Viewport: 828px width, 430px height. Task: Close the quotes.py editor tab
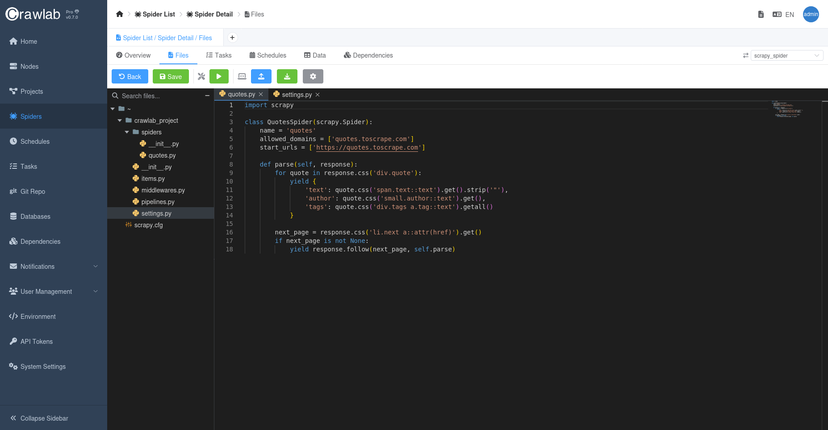click(x=261, y=94)
